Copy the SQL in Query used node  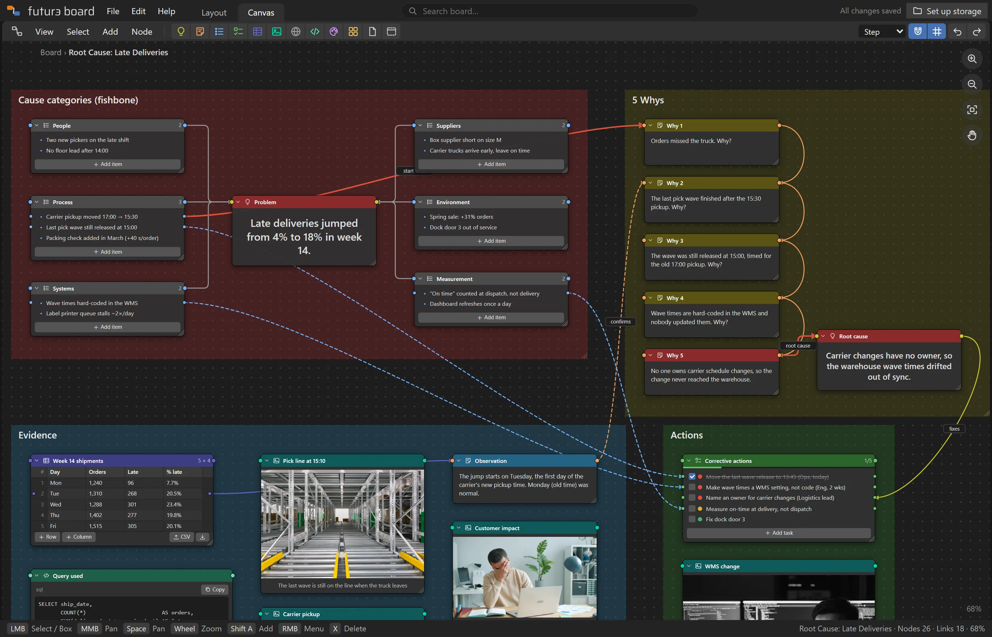(x=215, y=590)
